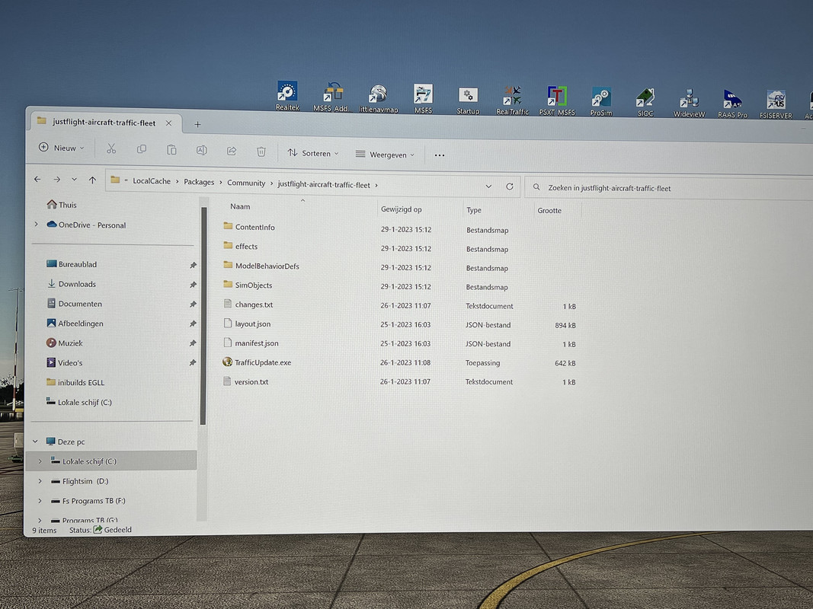This screenshot has width=813, height=609.
Task: Select the ModelBehaviorDefs folder
Action: point(261,266)
